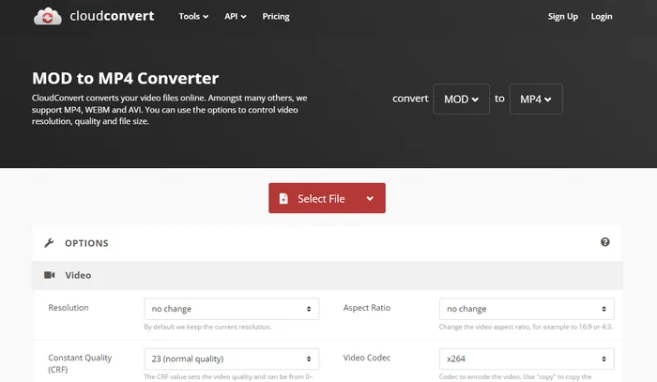
Task: Click the 'By default we keep the current resolution' hint
Action: [x=207, y=327]
